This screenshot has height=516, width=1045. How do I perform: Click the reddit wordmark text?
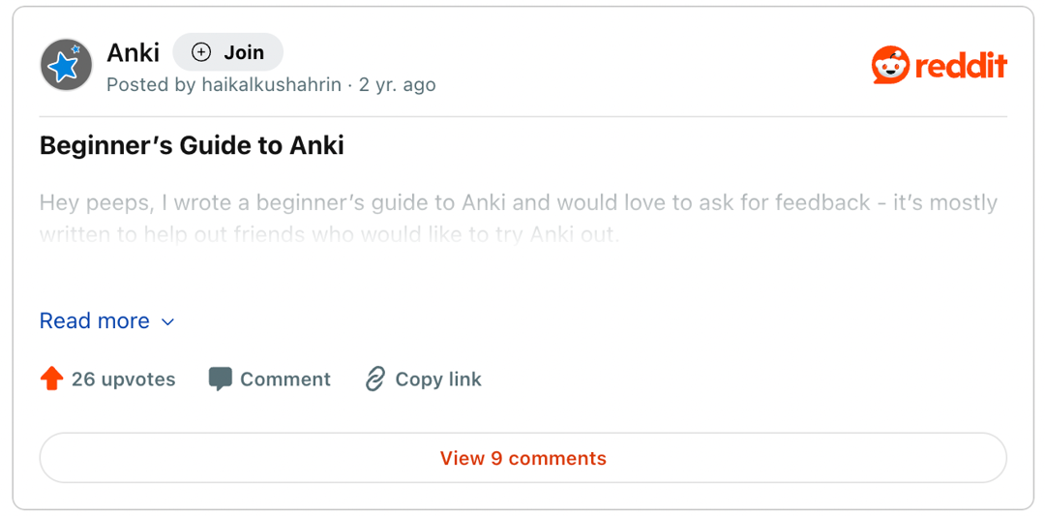961,66
